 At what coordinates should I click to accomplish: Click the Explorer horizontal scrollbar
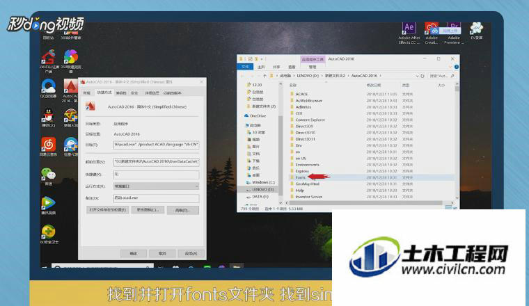tap(364, 203)
